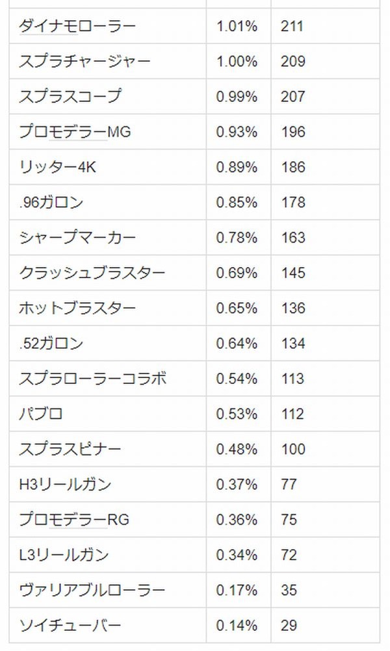This screenshot has height=651, width=390.
Task: Click the 1.01% usage percentage cell
Action: coord(237,26)
